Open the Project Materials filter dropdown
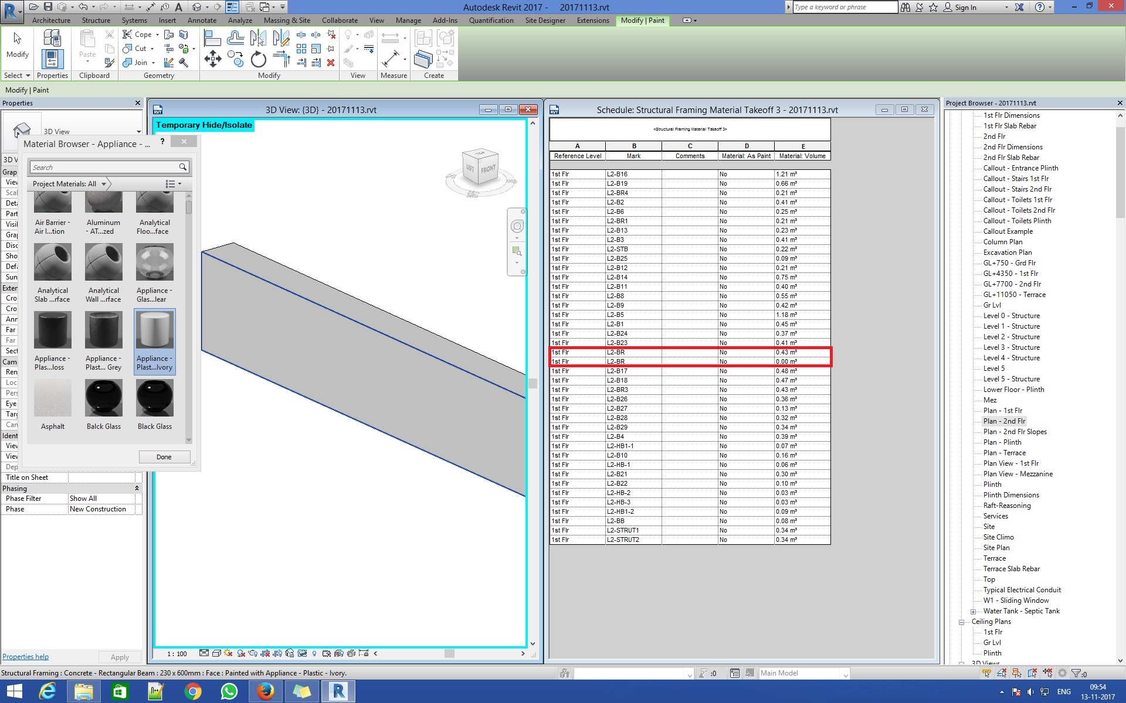Image resolution: width=1126 pixels, height=703 pixels. click(x=104, y=183)
